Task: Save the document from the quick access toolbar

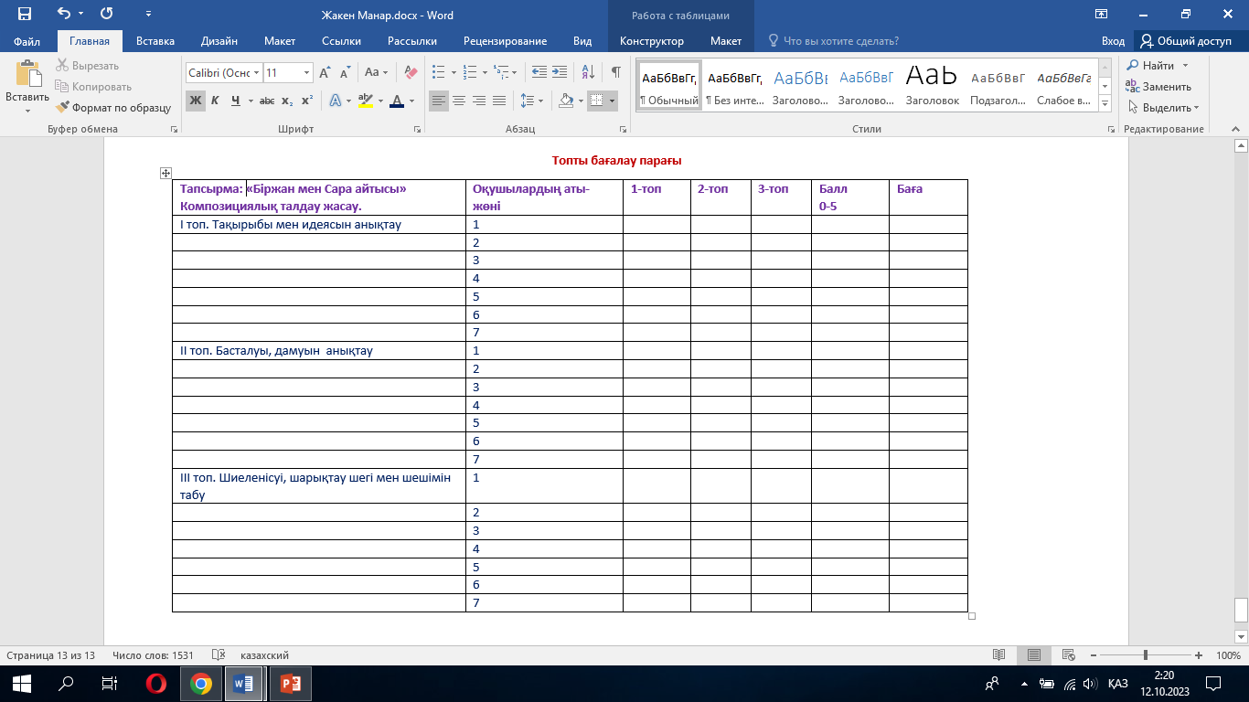Action: (24, 15)
